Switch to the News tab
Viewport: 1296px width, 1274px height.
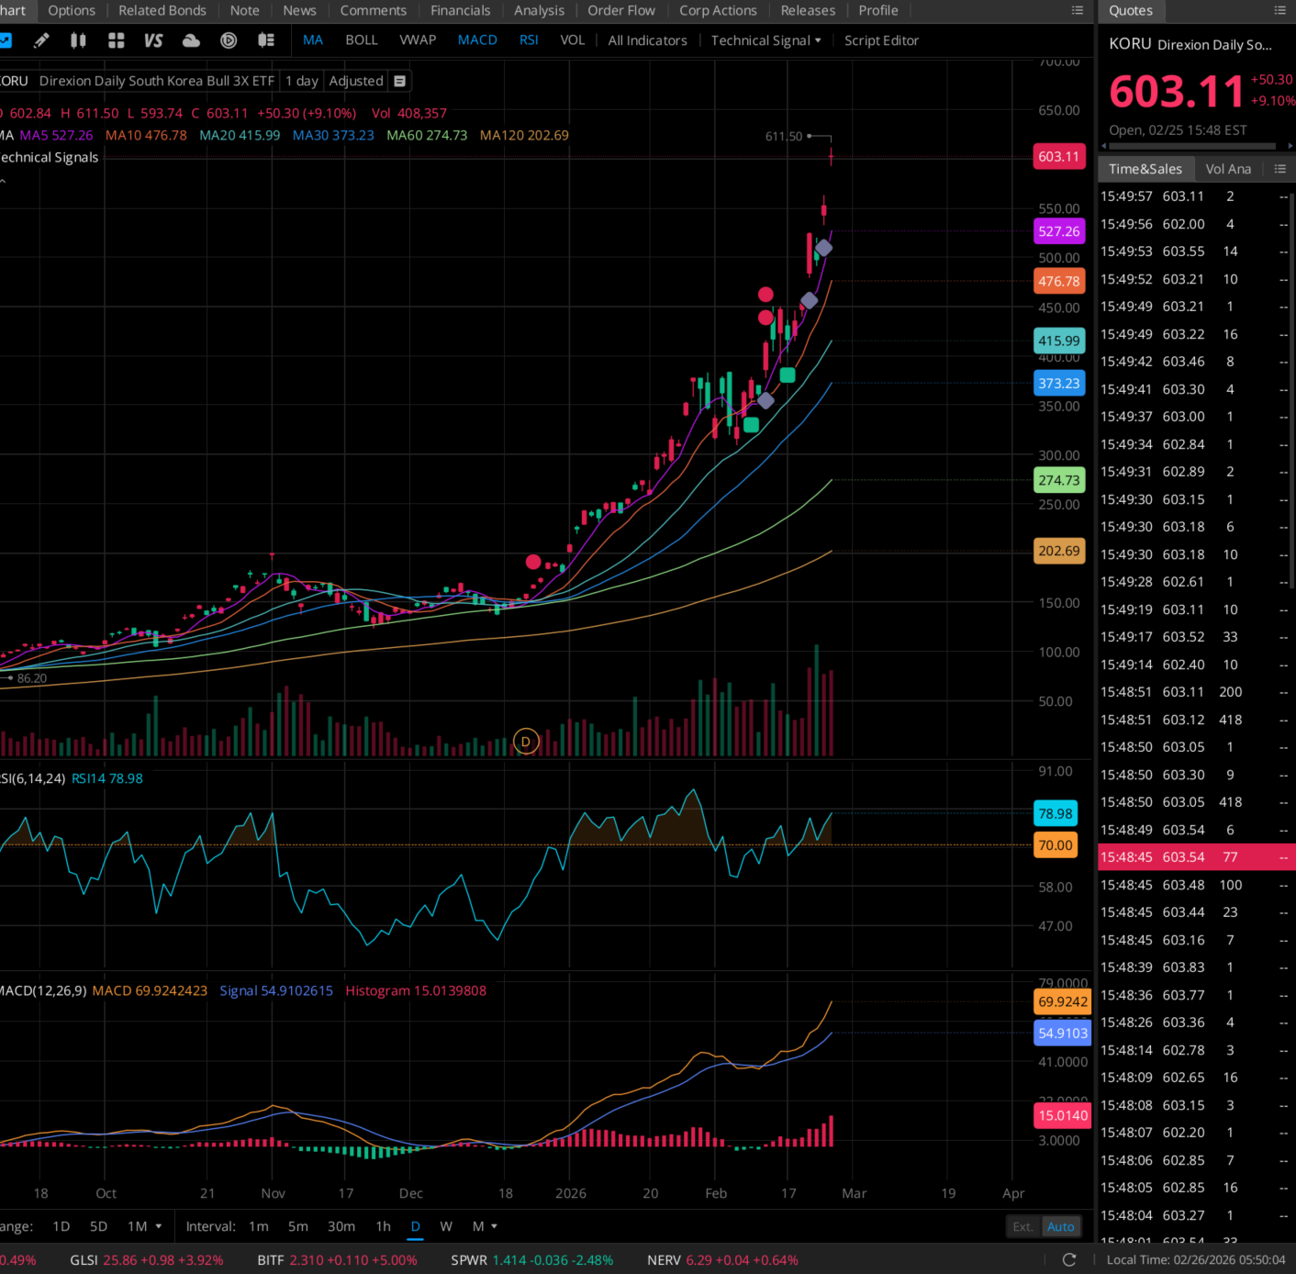[299, 11]
